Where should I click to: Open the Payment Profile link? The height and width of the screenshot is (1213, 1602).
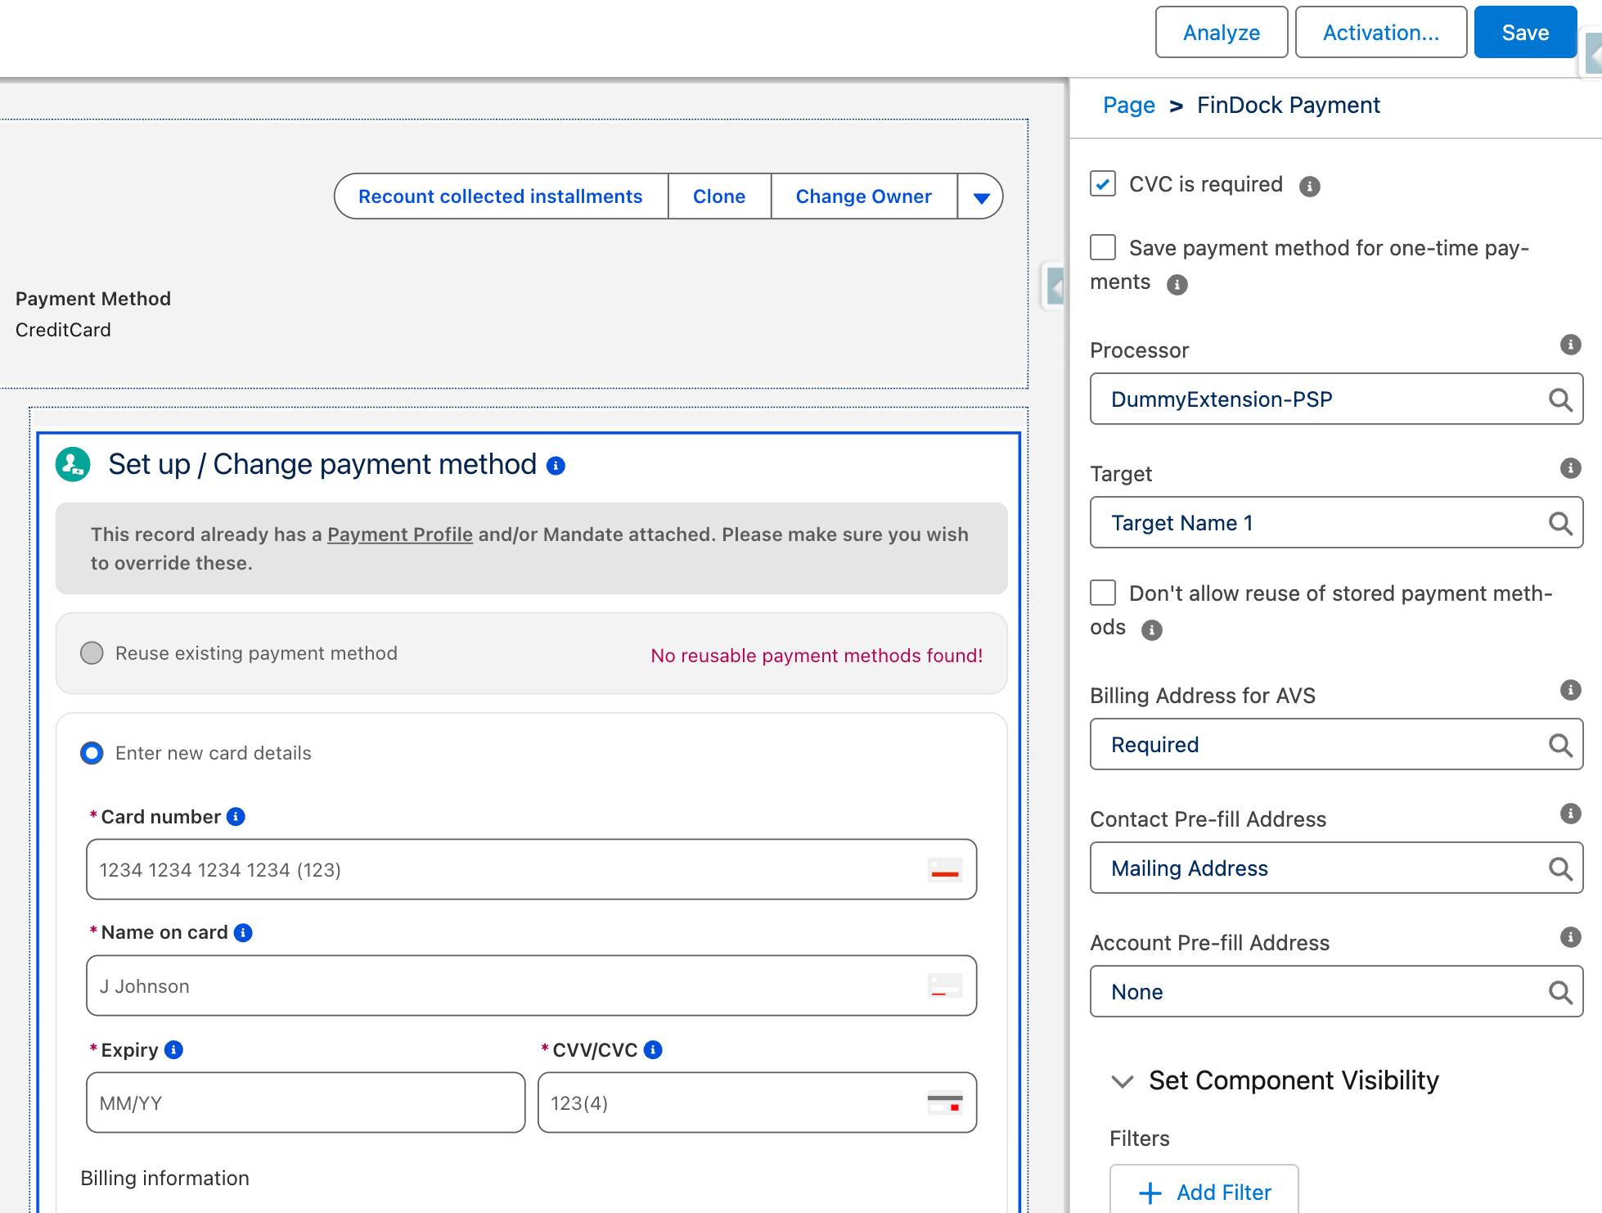399,534
